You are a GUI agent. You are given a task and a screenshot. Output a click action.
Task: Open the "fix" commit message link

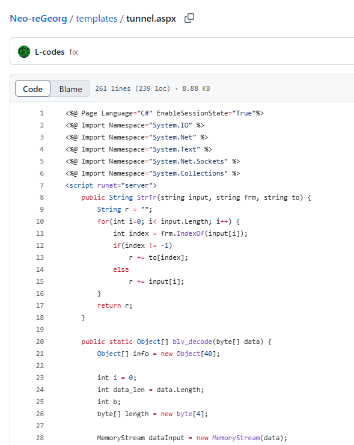73,52
